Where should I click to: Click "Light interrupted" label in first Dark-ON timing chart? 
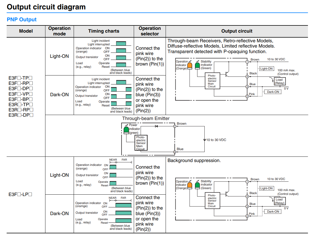click(x=99, y=83)
